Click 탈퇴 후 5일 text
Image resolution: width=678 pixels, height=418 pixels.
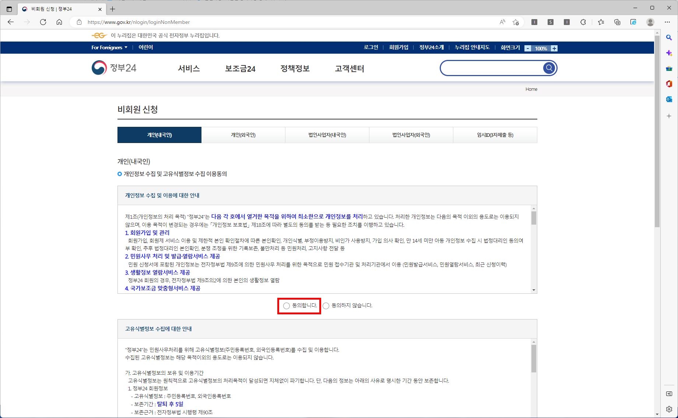(170, 404)
